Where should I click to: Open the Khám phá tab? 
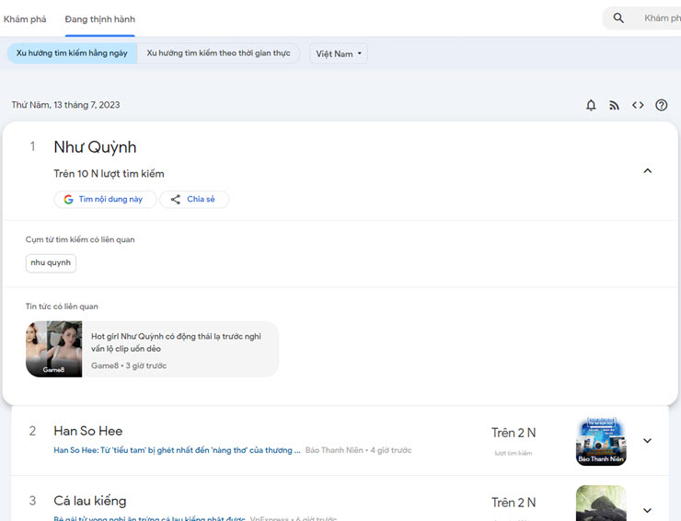[25, 18]
